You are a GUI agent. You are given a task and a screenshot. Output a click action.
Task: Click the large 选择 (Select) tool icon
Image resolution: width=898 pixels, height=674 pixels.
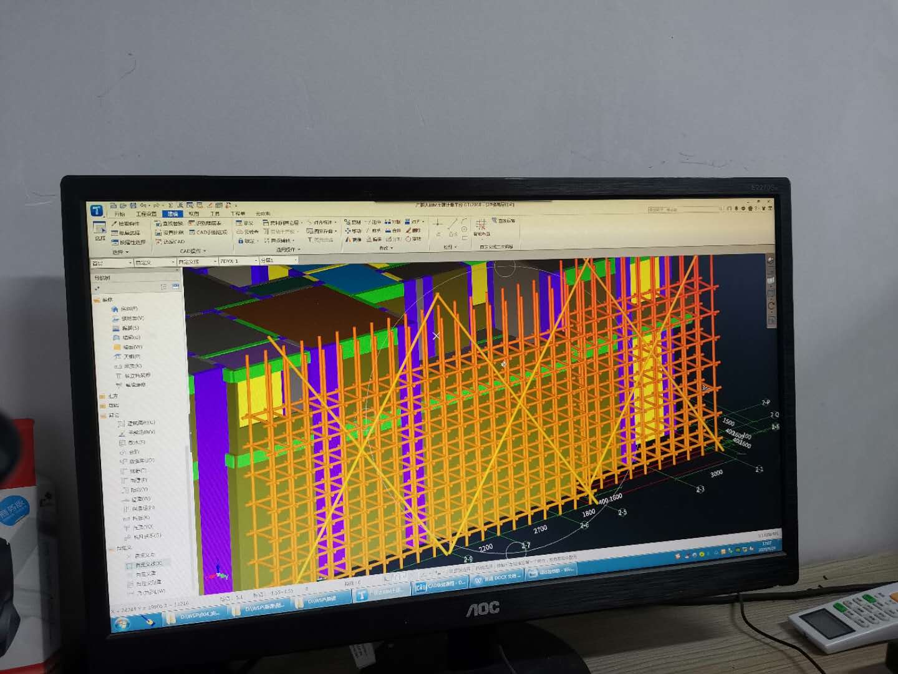tap(100, 227)
